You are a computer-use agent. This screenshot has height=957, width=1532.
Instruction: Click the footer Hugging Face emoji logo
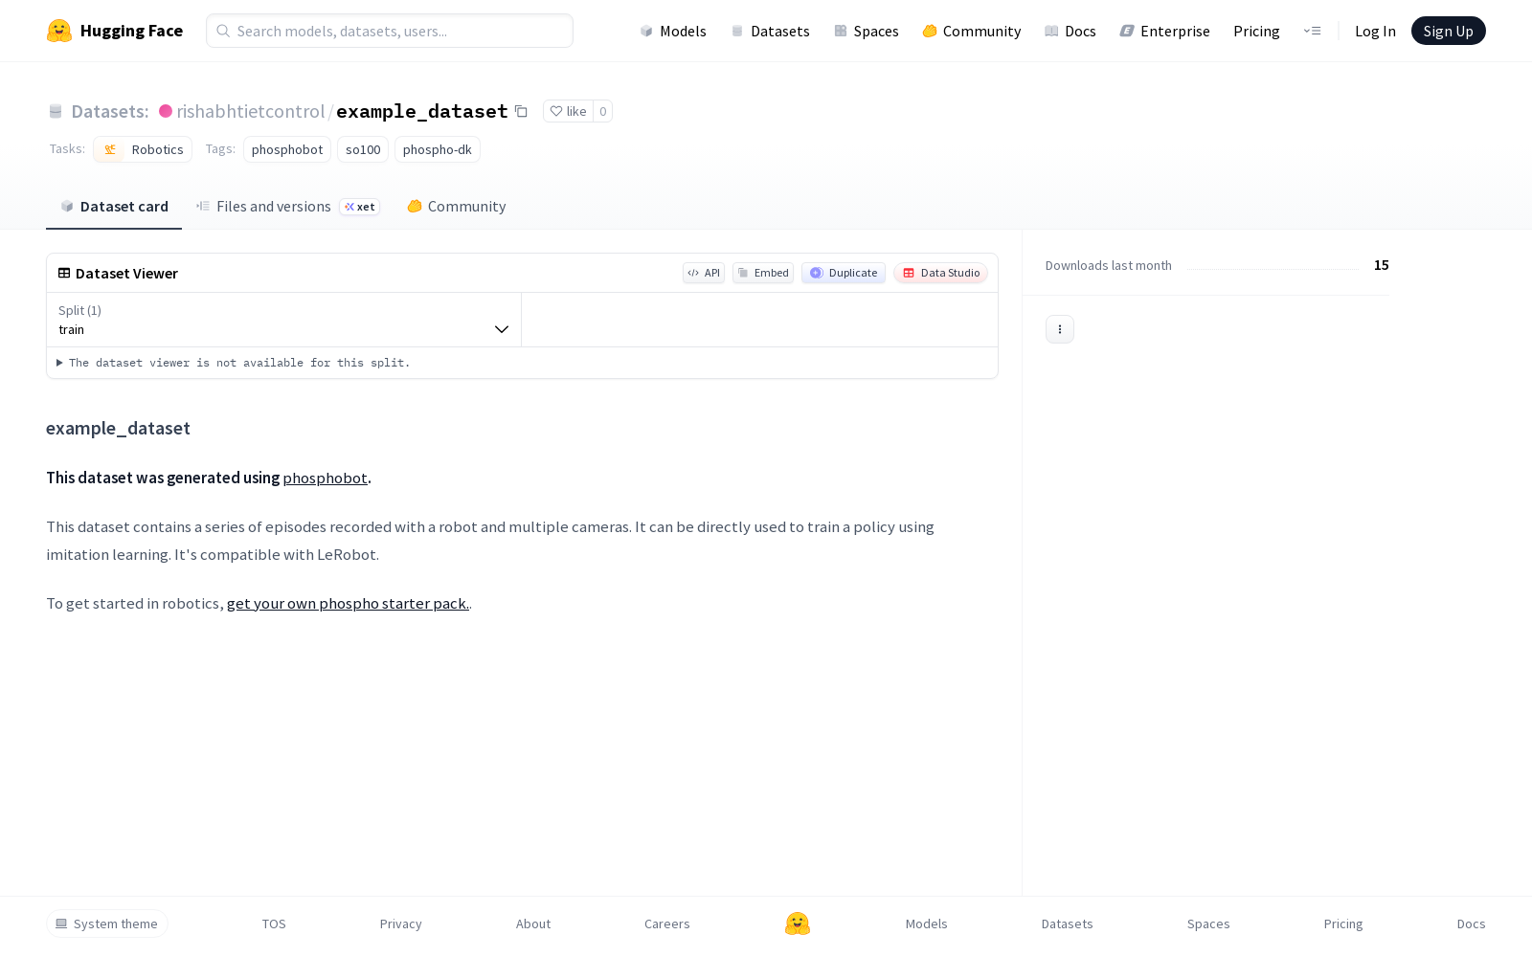(x=798, y=924)
